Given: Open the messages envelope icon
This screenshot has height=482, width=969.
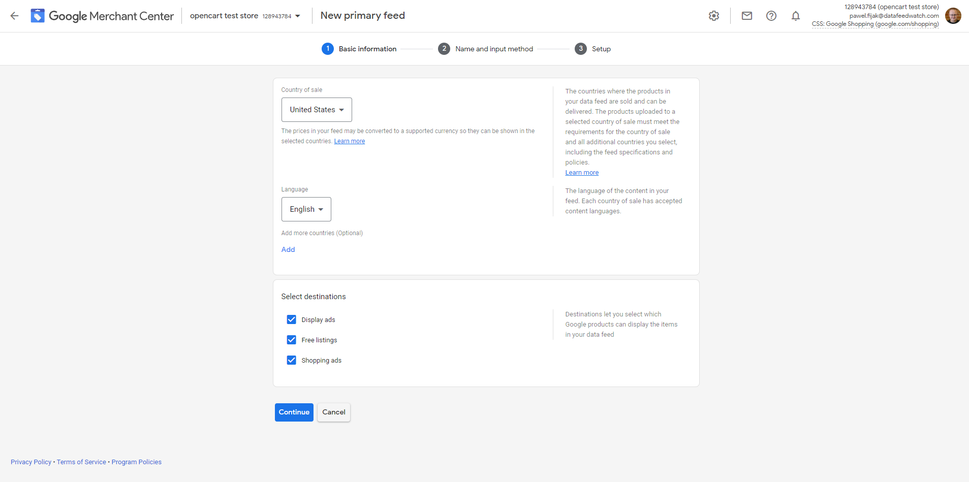Looking at the screenshot, I should (x=746, y=16).
